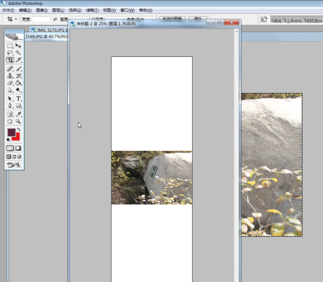
Task: Select the Brush tool
Action: [x=18, y=68]
